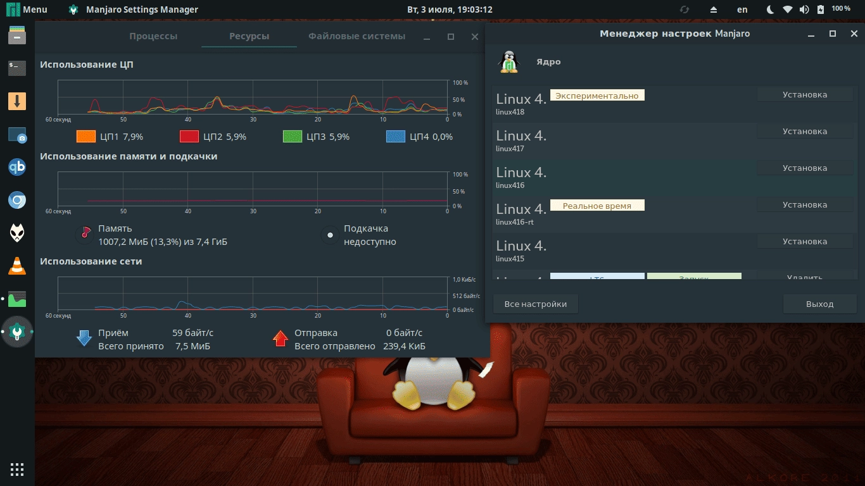Maximize the Менеджер настроек Manjaro window

click(x=833, y=34)
